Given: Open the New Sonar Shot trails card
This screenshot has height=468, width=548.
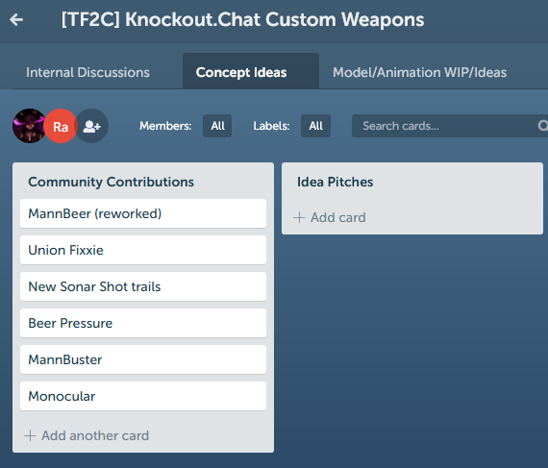Looking at the screenshot, I should pyautogui.click(x=143, y=286).
